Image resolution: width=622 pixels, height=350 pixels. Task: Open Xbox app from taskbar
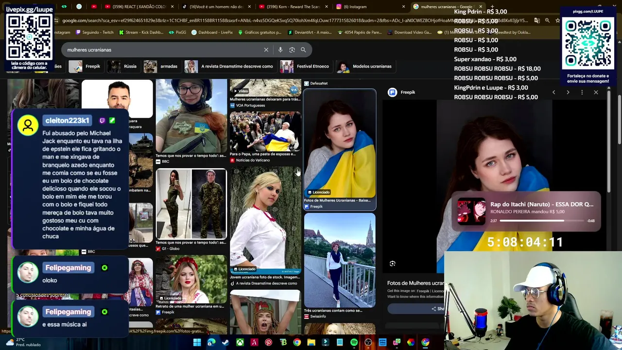[x=240, y=342]
